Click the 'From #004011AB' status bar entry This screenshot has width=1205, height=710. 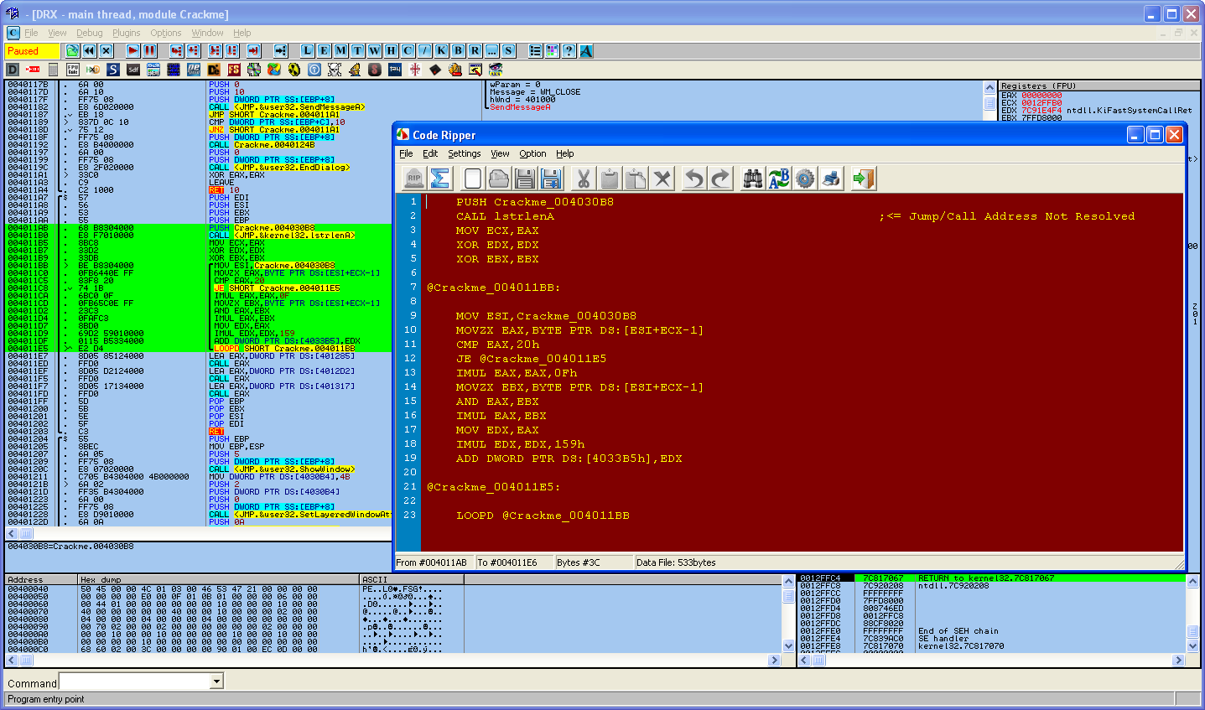click(431, 562)
